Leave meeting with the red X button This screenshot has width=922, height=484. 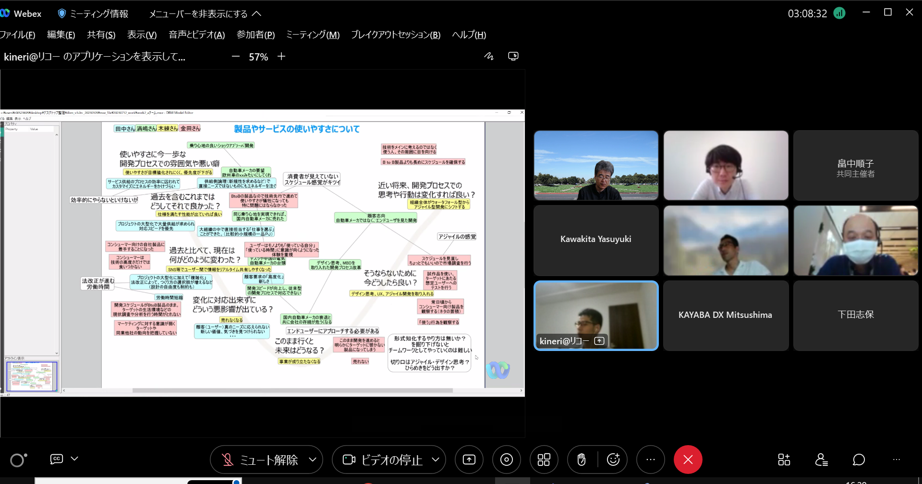688,460
